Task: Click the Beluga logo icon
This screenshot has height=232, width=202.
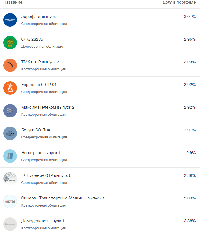Action: [10, 133]
